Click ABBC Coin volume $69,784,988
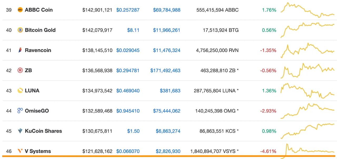This screenshot has width=337, height=159. tap(167, 10)
